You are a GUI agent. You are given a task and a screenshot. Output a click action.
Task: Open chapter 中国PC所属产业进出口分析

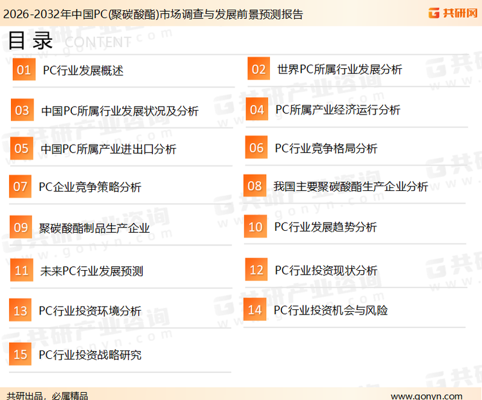[x=109, y=149]
